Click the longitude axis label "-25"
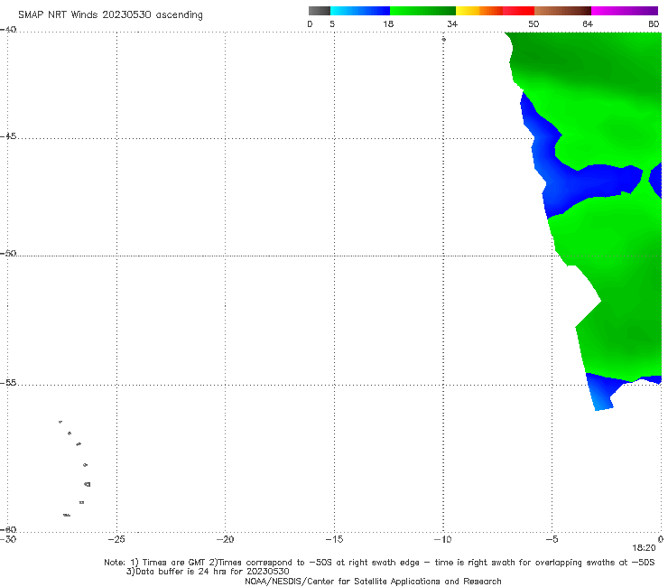The height and width of the screenshot is (587, 668). pos(116,539)
